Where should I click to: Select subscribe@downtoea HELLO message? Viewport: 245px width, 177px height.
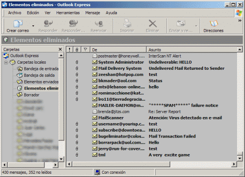pos(151,130)
